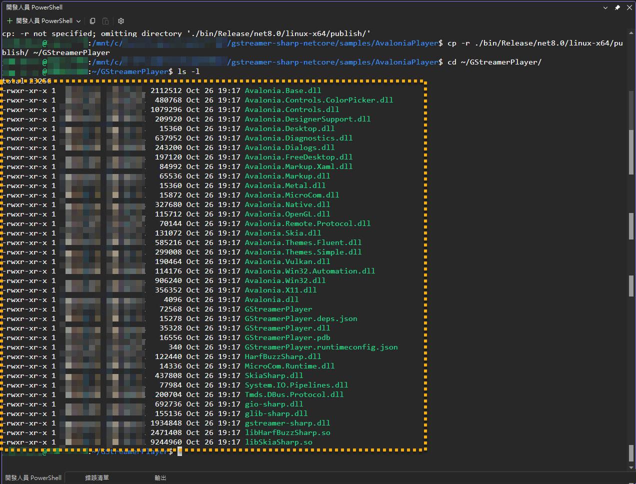Toggle the auto-hide pin icon
Viewport: 636px width, 484px height.
[x=617, y=7]
